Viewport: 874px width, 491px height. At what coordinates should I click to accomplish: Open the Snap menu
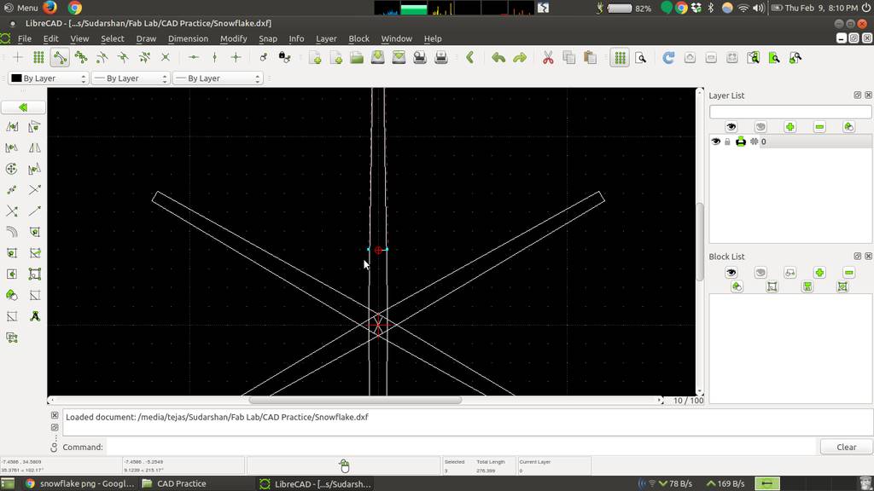pos(267,38)
